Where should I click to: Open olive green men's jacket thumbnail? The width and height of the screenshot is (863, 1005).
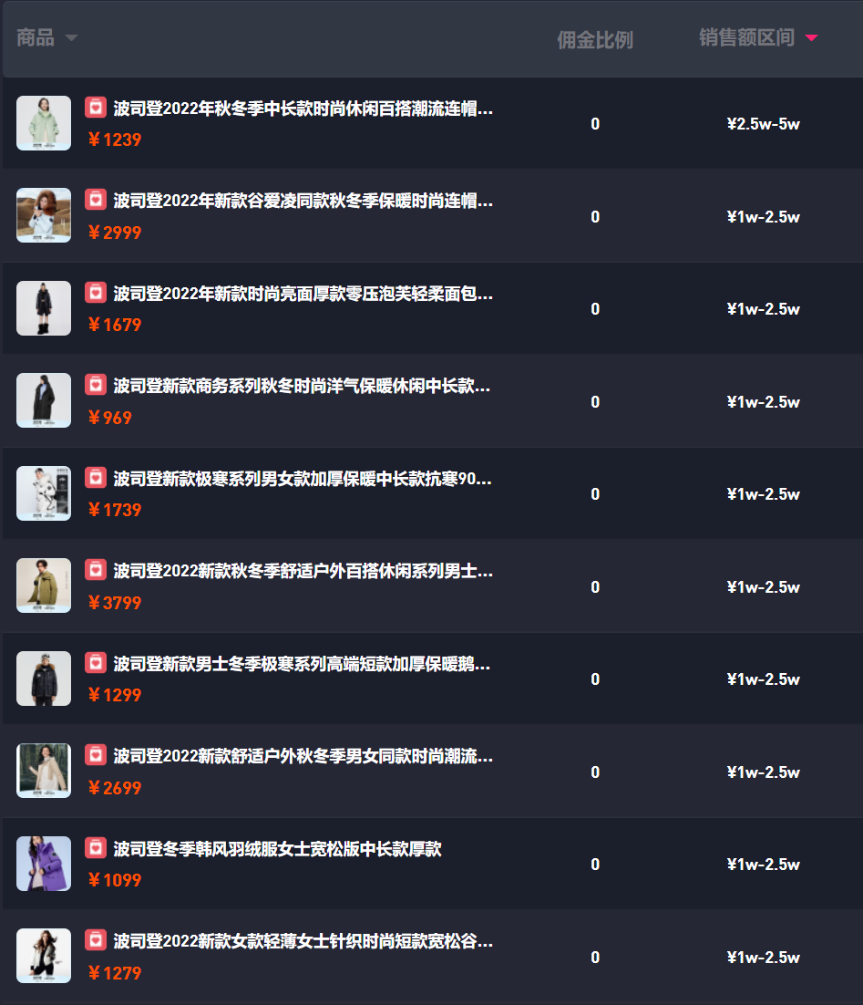(44, 585)
